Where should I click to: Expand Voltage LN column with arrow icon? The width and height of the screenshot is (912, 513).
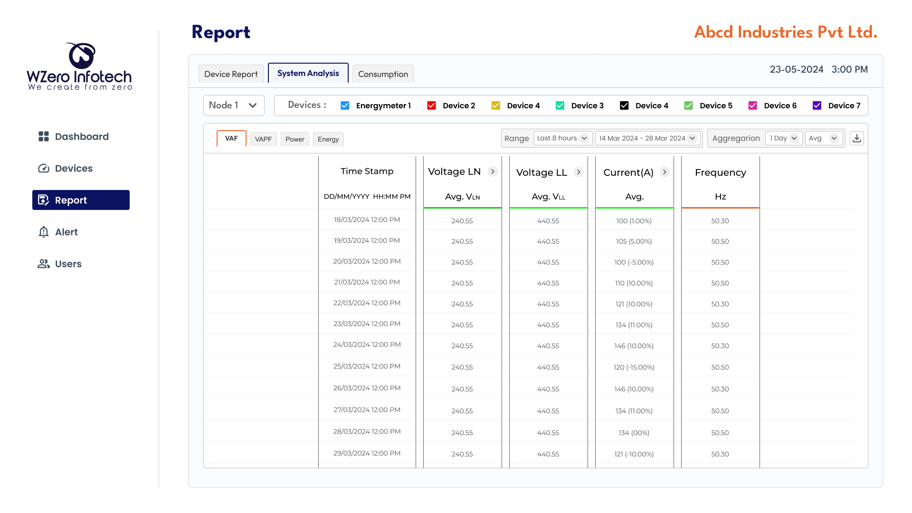[x=493, y=171]
